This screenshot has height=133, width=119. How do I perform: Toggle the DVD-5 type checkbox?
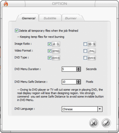tap(50, 58)
